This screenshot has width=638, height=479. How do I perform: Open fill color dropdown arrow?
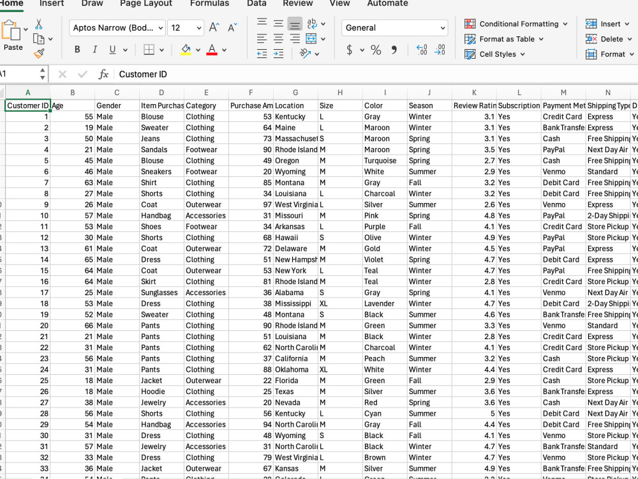[x=198, y=50]
